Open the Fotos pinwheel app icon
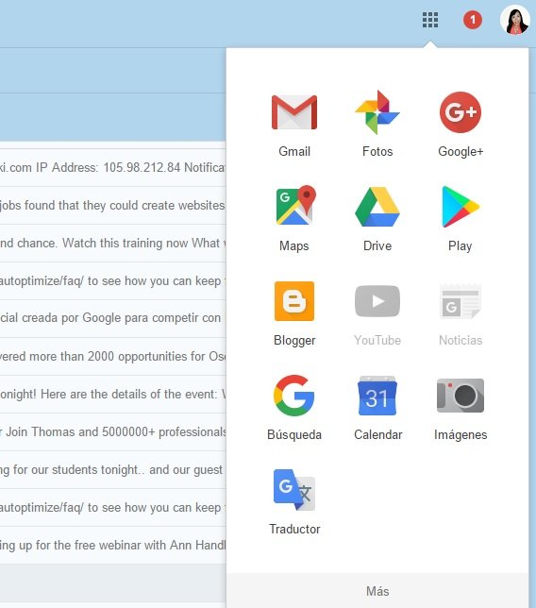This screenshot has height=608, width=536. (377, 112)
